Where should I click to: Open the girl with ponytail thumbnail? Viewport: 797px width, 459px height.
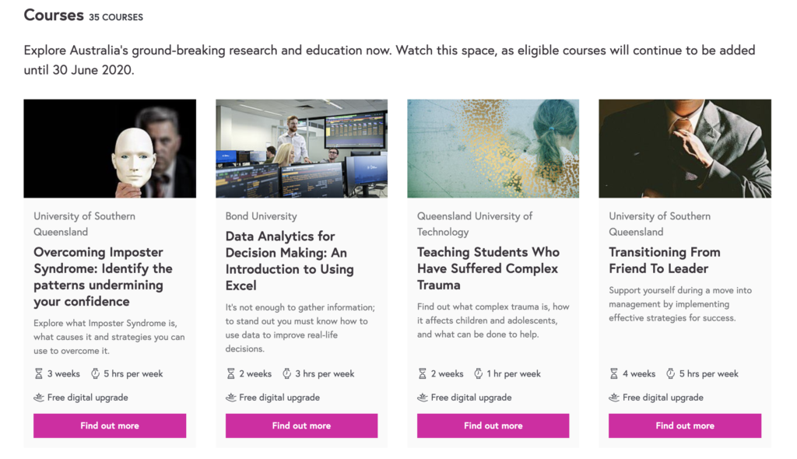(493, 149)
